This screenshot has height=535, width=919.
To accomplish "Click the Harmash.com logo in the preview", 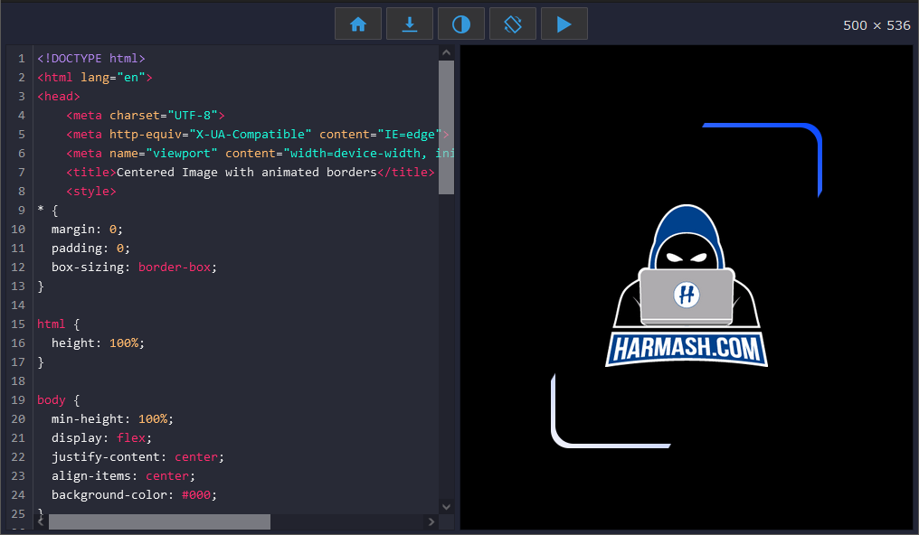I will click(x=687, y=287).
